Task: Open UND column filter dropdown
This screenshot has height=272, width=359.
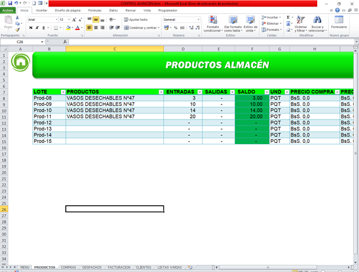Action: (287, 92)
